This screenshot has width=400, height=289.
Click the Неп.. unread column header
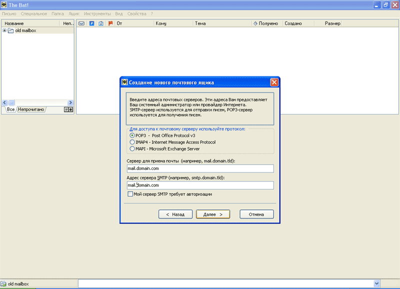[67, 23]
